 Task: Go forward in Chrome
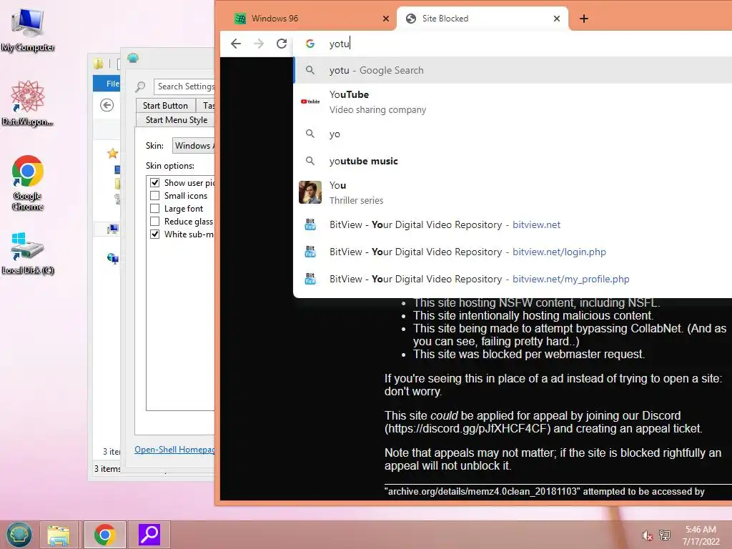click(x=258, y=44)
